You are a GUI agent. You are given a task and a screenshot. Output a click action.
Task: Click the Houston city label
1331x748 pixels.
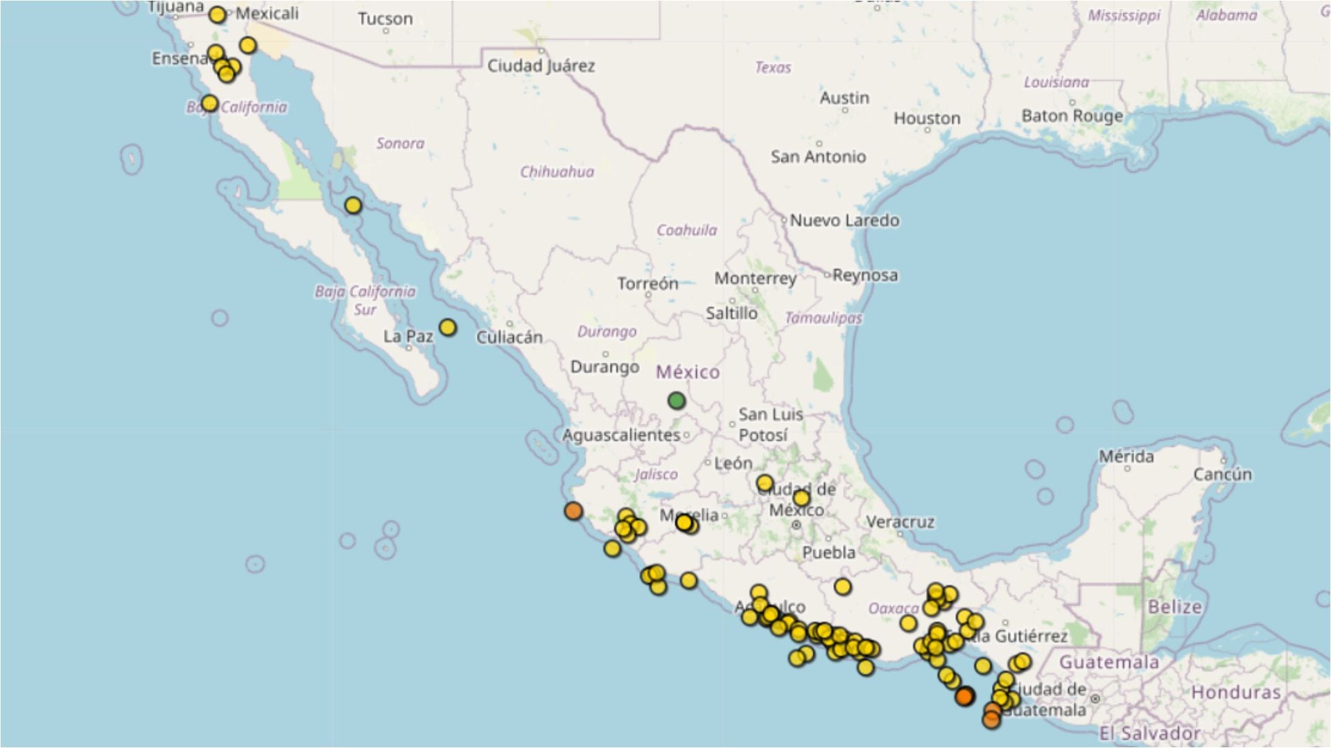(x=927, y=118)
